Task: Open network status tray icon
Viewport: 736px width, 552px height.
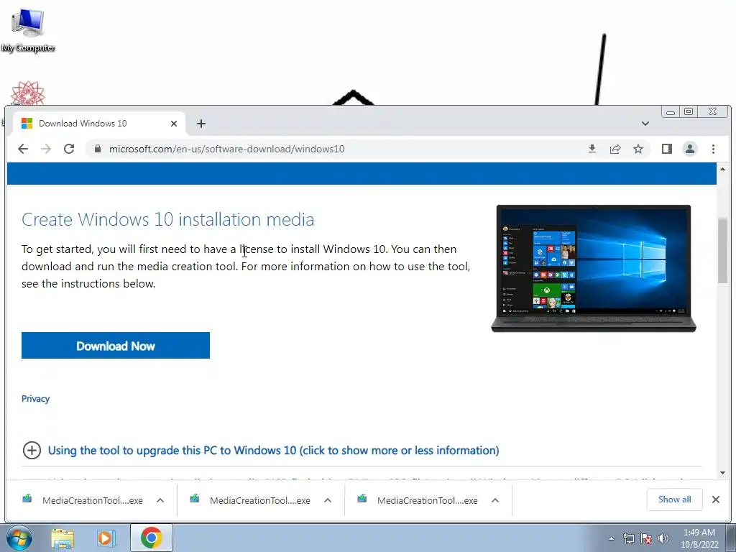Action: tap(628, 538)
